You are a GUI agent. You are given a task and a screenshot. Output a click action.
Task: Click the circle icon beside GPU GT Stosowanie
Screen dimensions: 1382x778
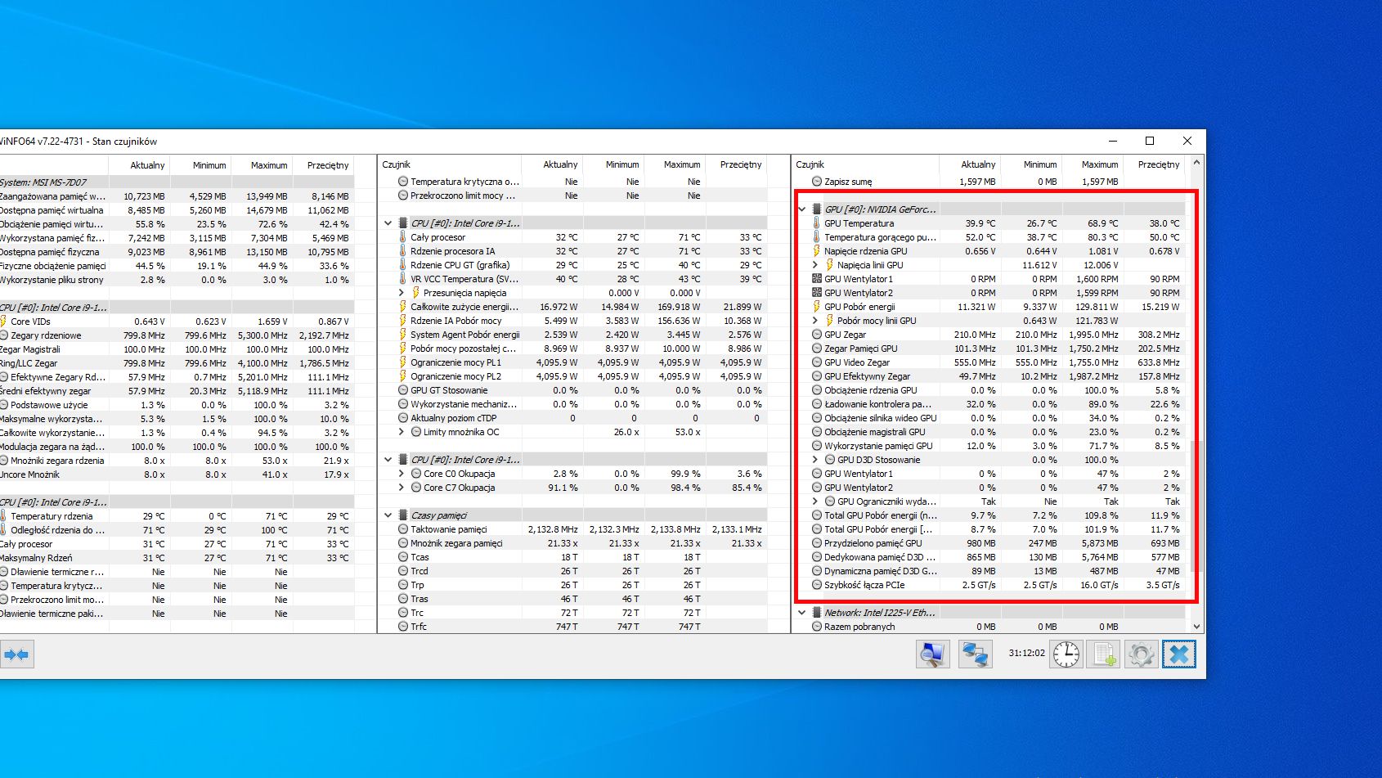tap(402, 390)
